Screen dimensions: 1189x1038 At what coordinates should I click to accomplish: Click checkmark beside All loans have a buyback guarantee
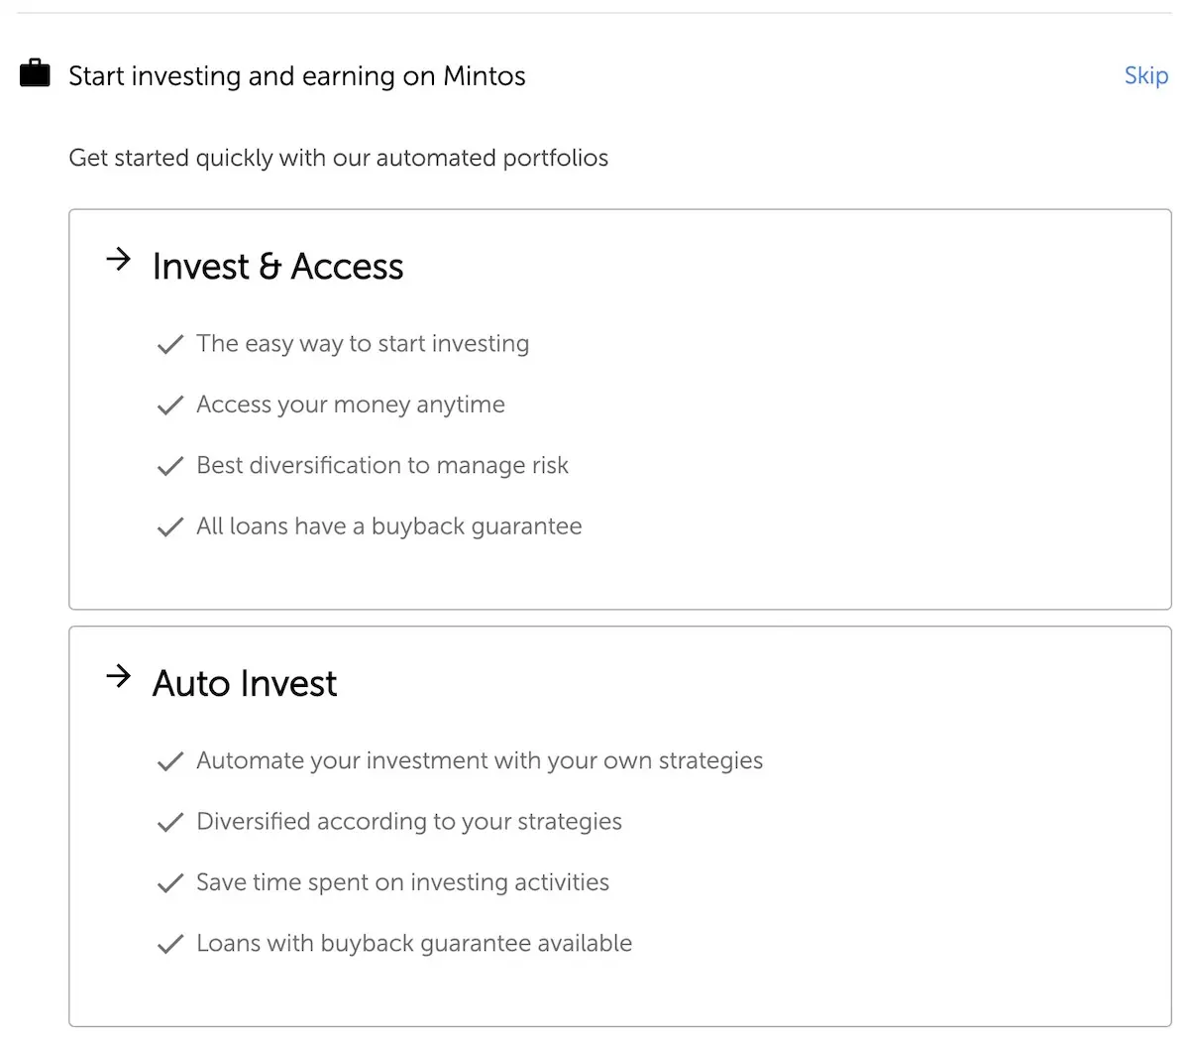click(170, 527)
